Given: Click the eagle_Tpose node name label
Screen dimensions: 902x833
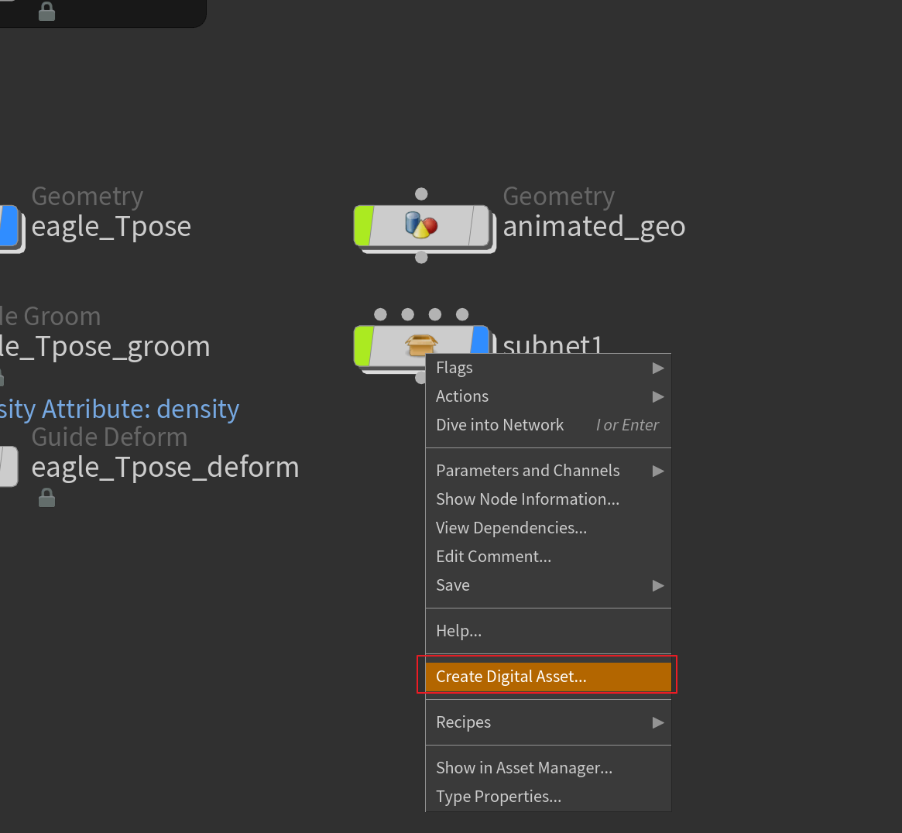Looking at the screenshot, I should click(111, 227).
